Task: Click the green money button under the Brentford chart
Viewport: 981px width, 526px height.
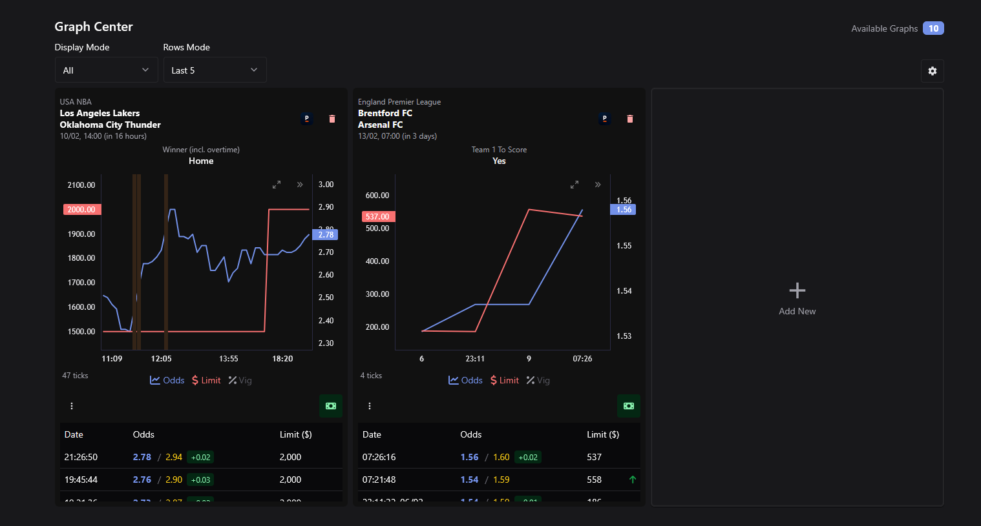Action: pos(629,406)
